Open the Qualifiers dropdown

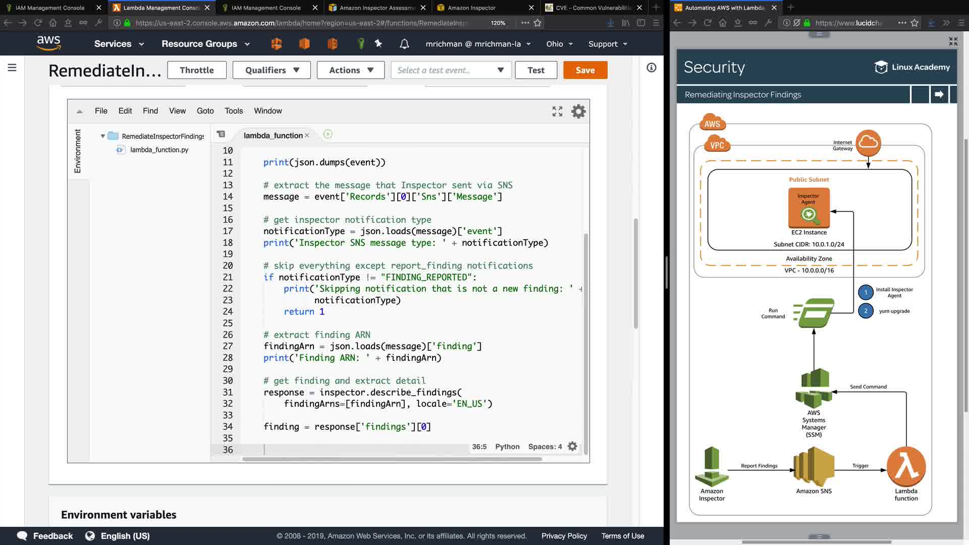click(272, 70)
